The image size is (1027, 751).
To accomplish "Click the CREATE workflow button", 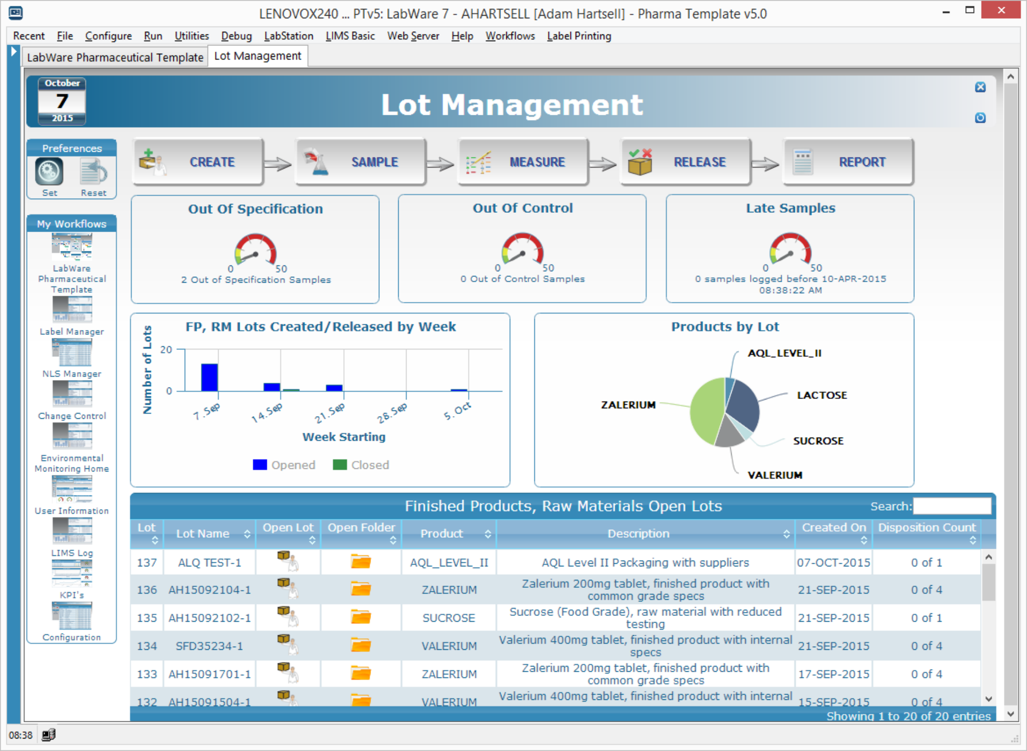I will (x=198, y=162).
